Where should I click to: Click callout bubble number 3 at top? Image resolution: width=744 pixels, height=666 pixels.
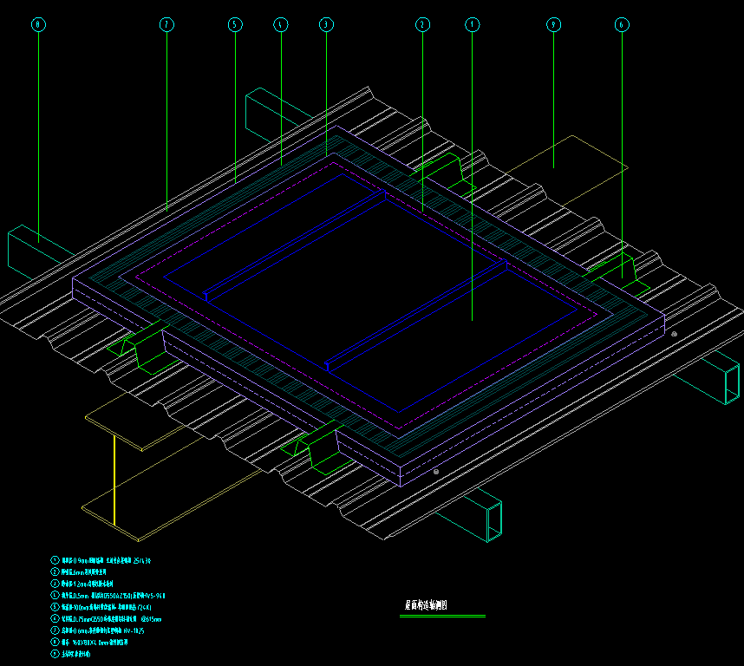[326, 24]
